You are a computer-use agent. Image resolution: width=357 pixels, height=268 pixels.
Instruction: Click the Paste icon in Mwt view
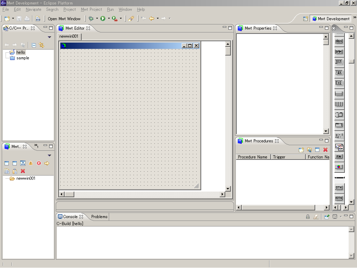click(15, 171)
